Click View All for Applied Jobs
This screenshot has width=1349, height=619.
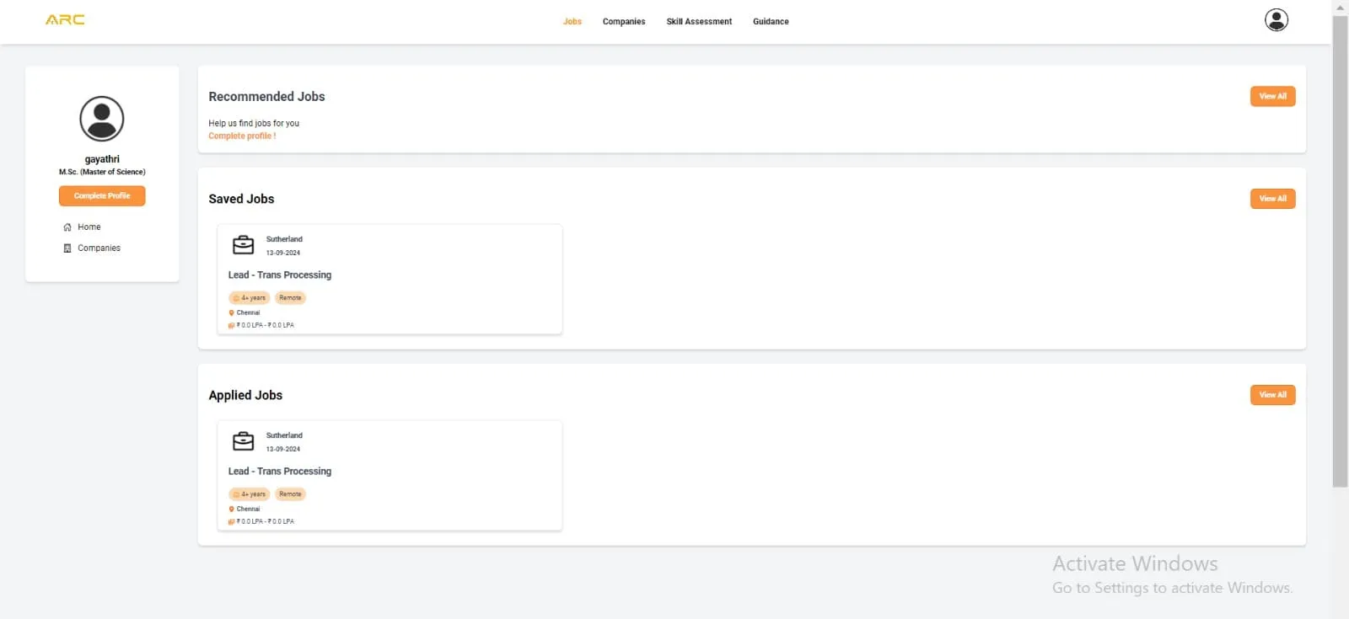click(1272, 395)
